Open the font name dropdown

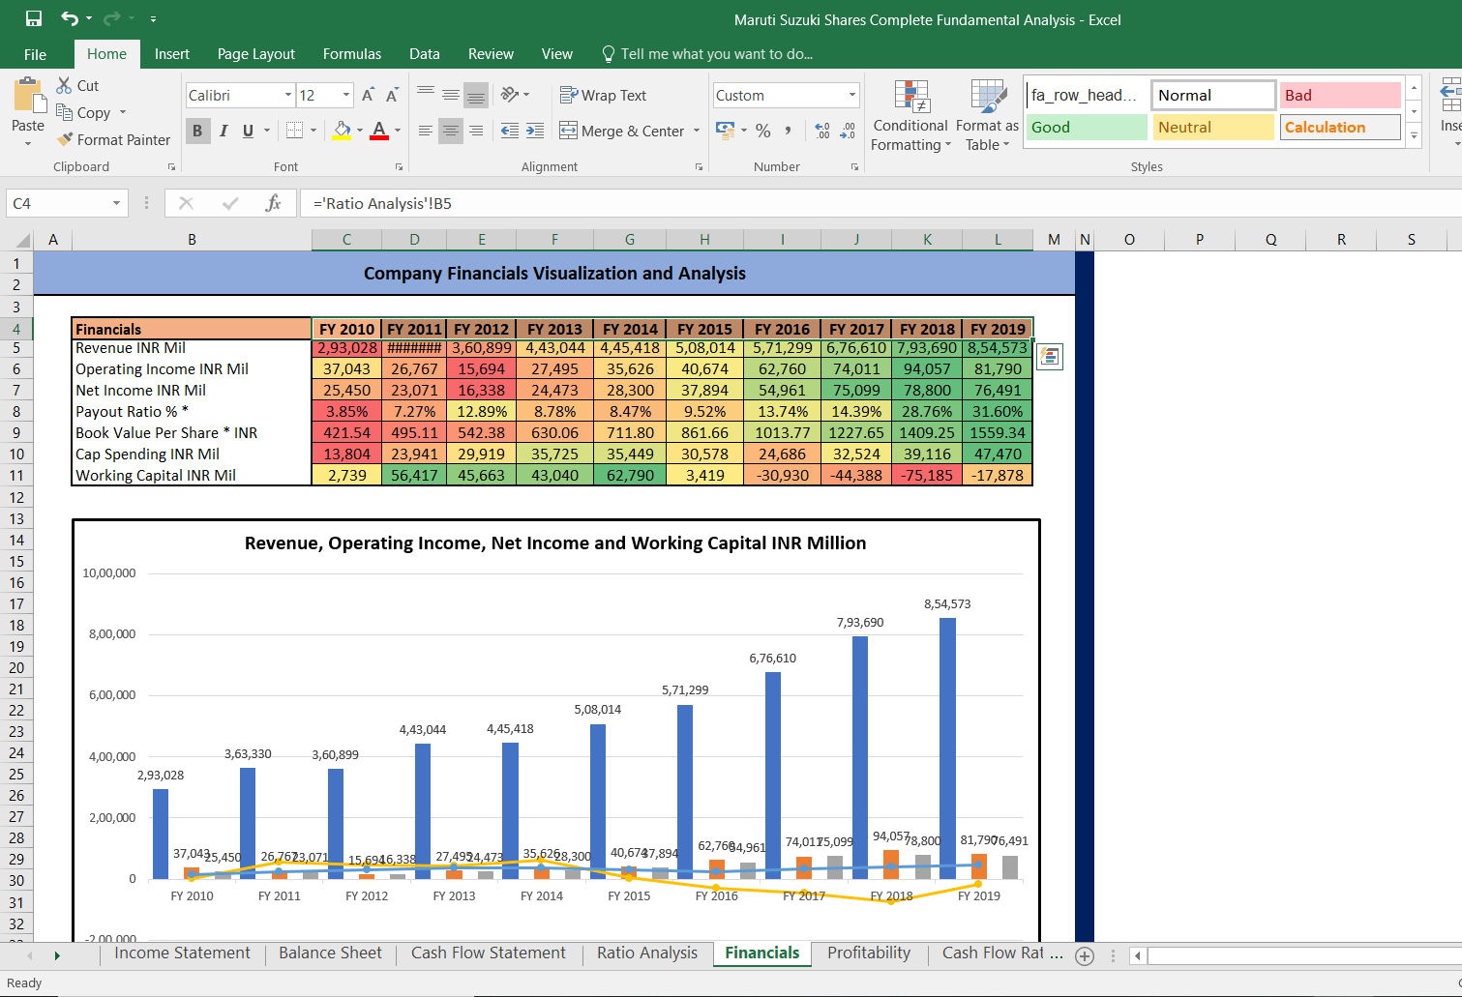(288, 95)
